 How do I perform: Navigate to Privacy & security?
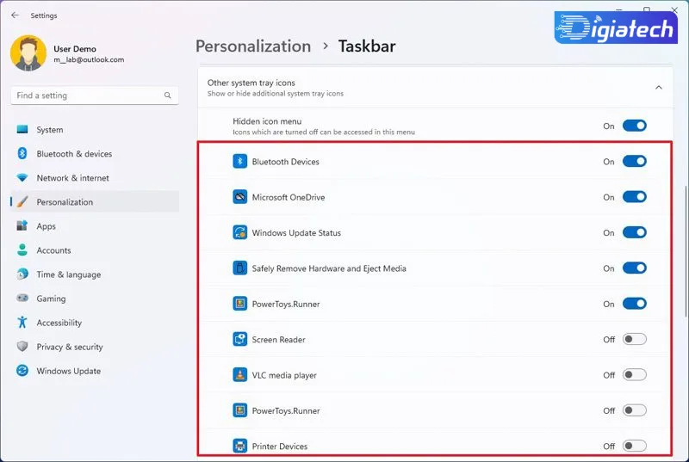click(x=95, y=347)
